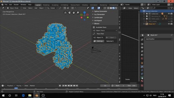Disable Mball.007 render camera toggle
This screenshot has height=98, width=174.
(x=172, y=24)
